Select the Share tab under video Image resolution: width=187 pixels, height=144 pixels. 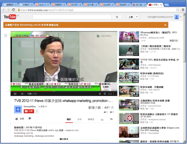tap(80, 119)
